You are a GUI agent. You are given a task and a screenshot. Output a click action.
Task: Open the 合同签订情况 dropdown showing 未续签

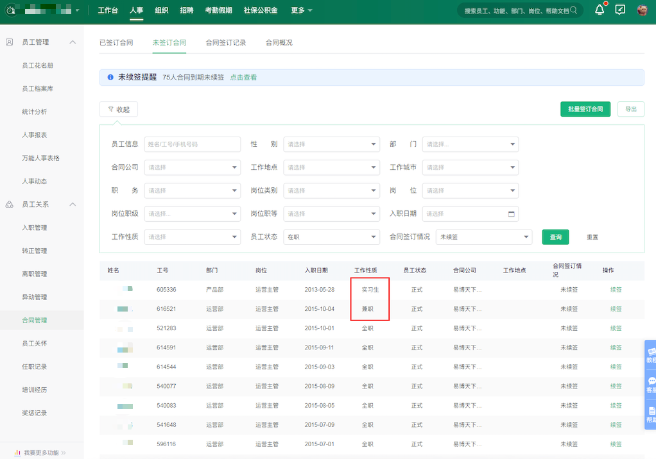pyautogui.click(x=484, y=237)
